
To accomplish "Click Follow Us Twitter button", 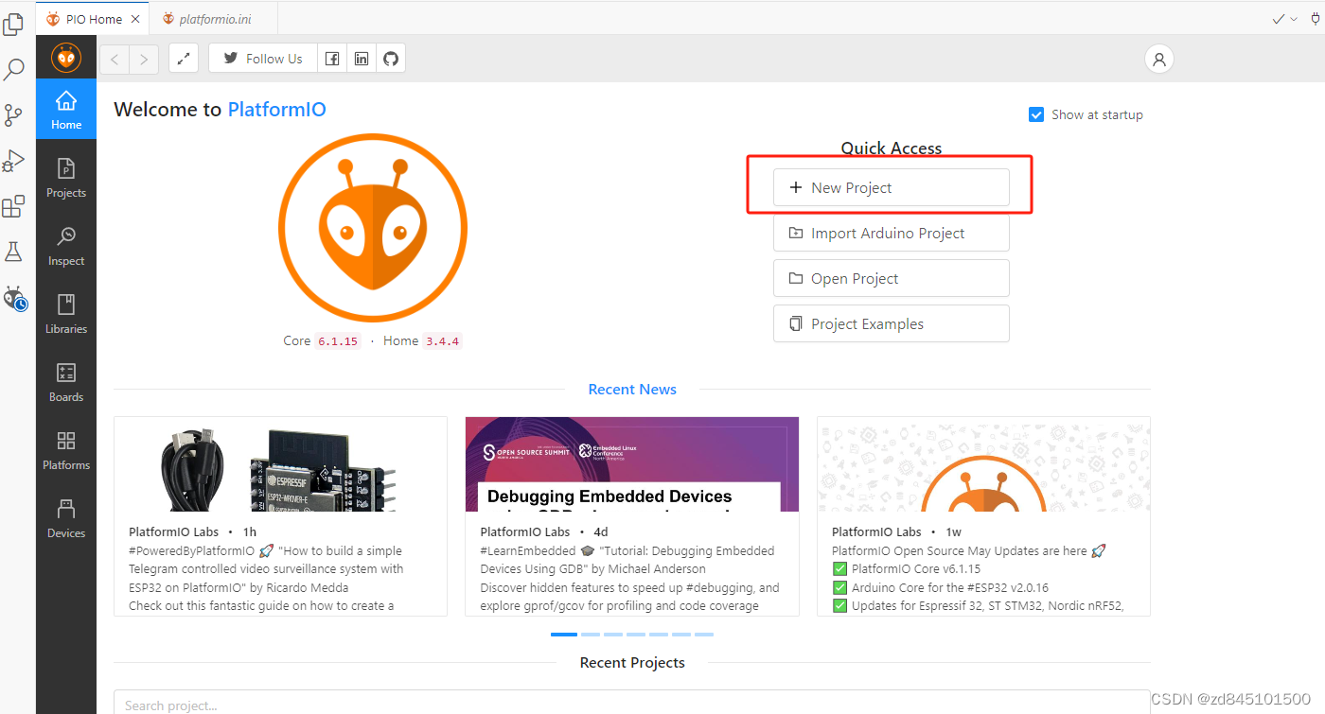I will click(262, 59).
